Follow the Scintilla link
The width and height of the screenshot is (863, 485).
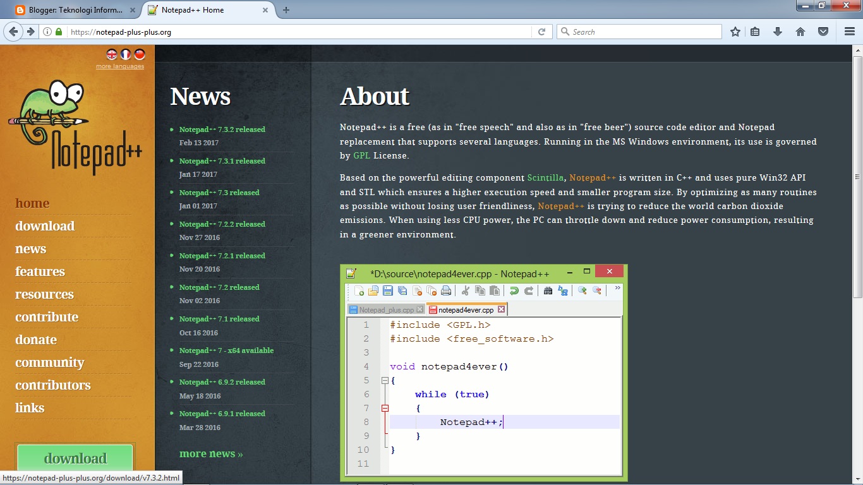pos(546,178)
